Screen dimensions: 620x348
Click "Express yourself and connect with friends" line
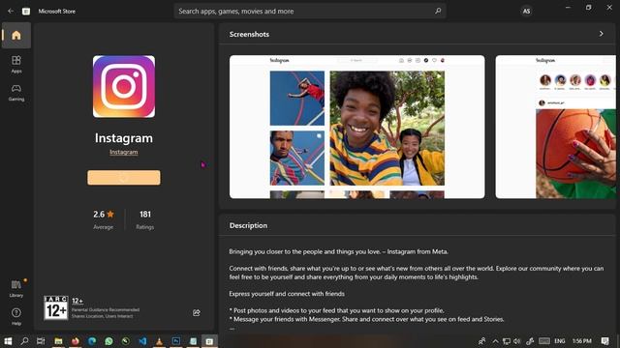point(287,294)
